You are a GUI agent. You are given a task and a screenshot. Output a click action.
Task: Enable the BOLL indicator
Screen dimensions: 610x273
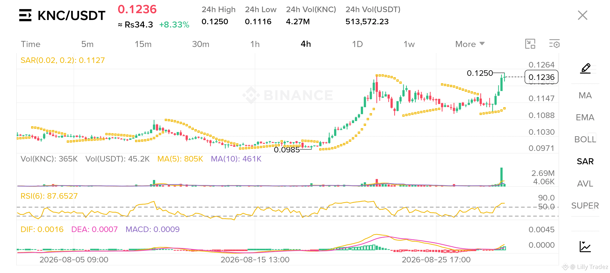tap(585, 140)
